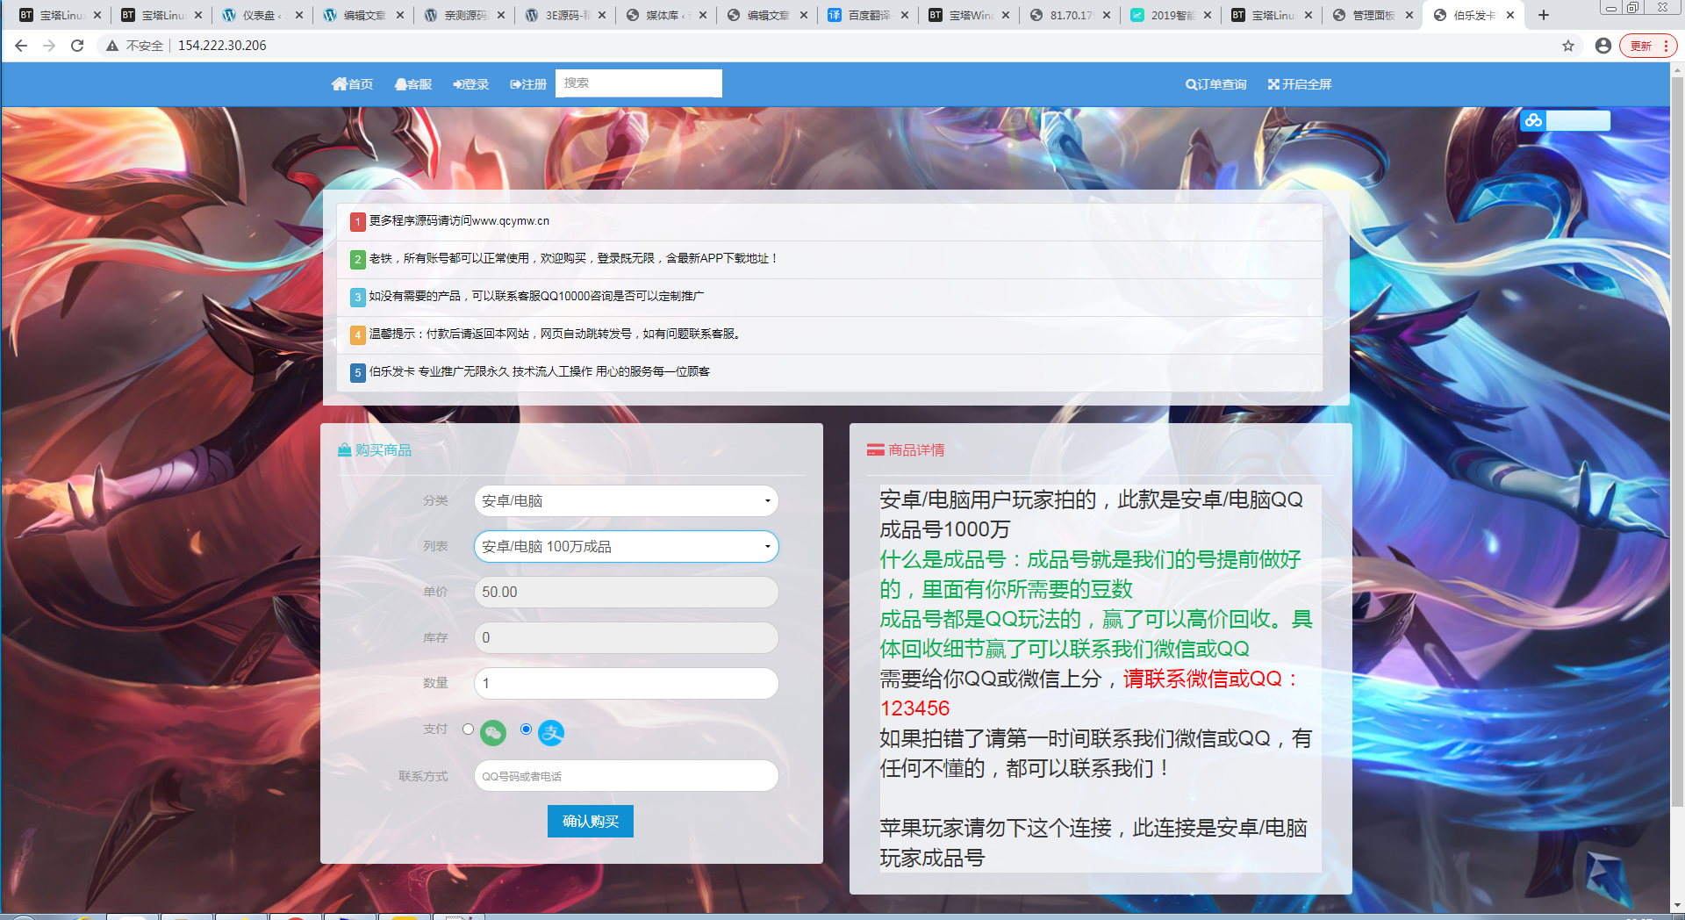The image size is (1685, 920).
Task: Click the 库存 stock field
Action: click(627, 638)
